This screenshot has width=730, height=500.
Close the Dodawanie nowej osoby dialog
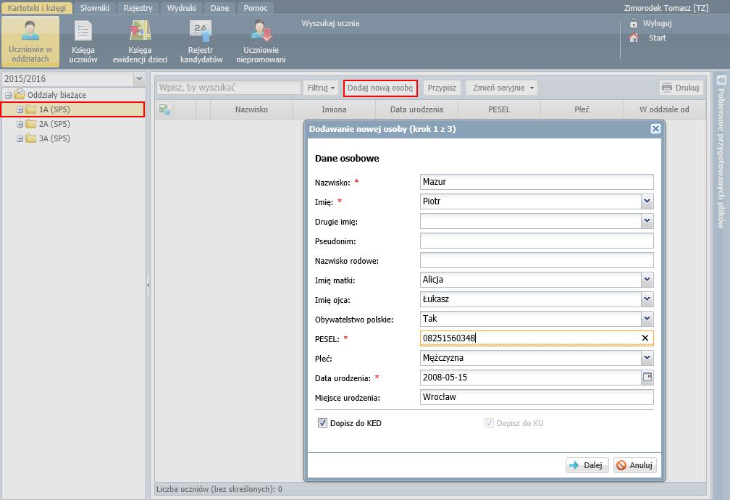655,128
